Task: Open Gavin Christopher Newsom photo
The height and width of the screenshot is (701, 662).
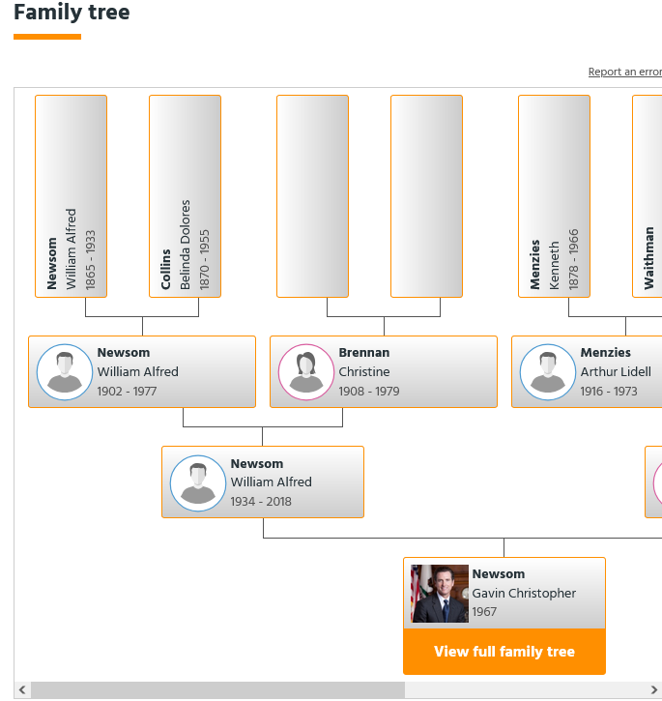Action: tap(440, 594)
